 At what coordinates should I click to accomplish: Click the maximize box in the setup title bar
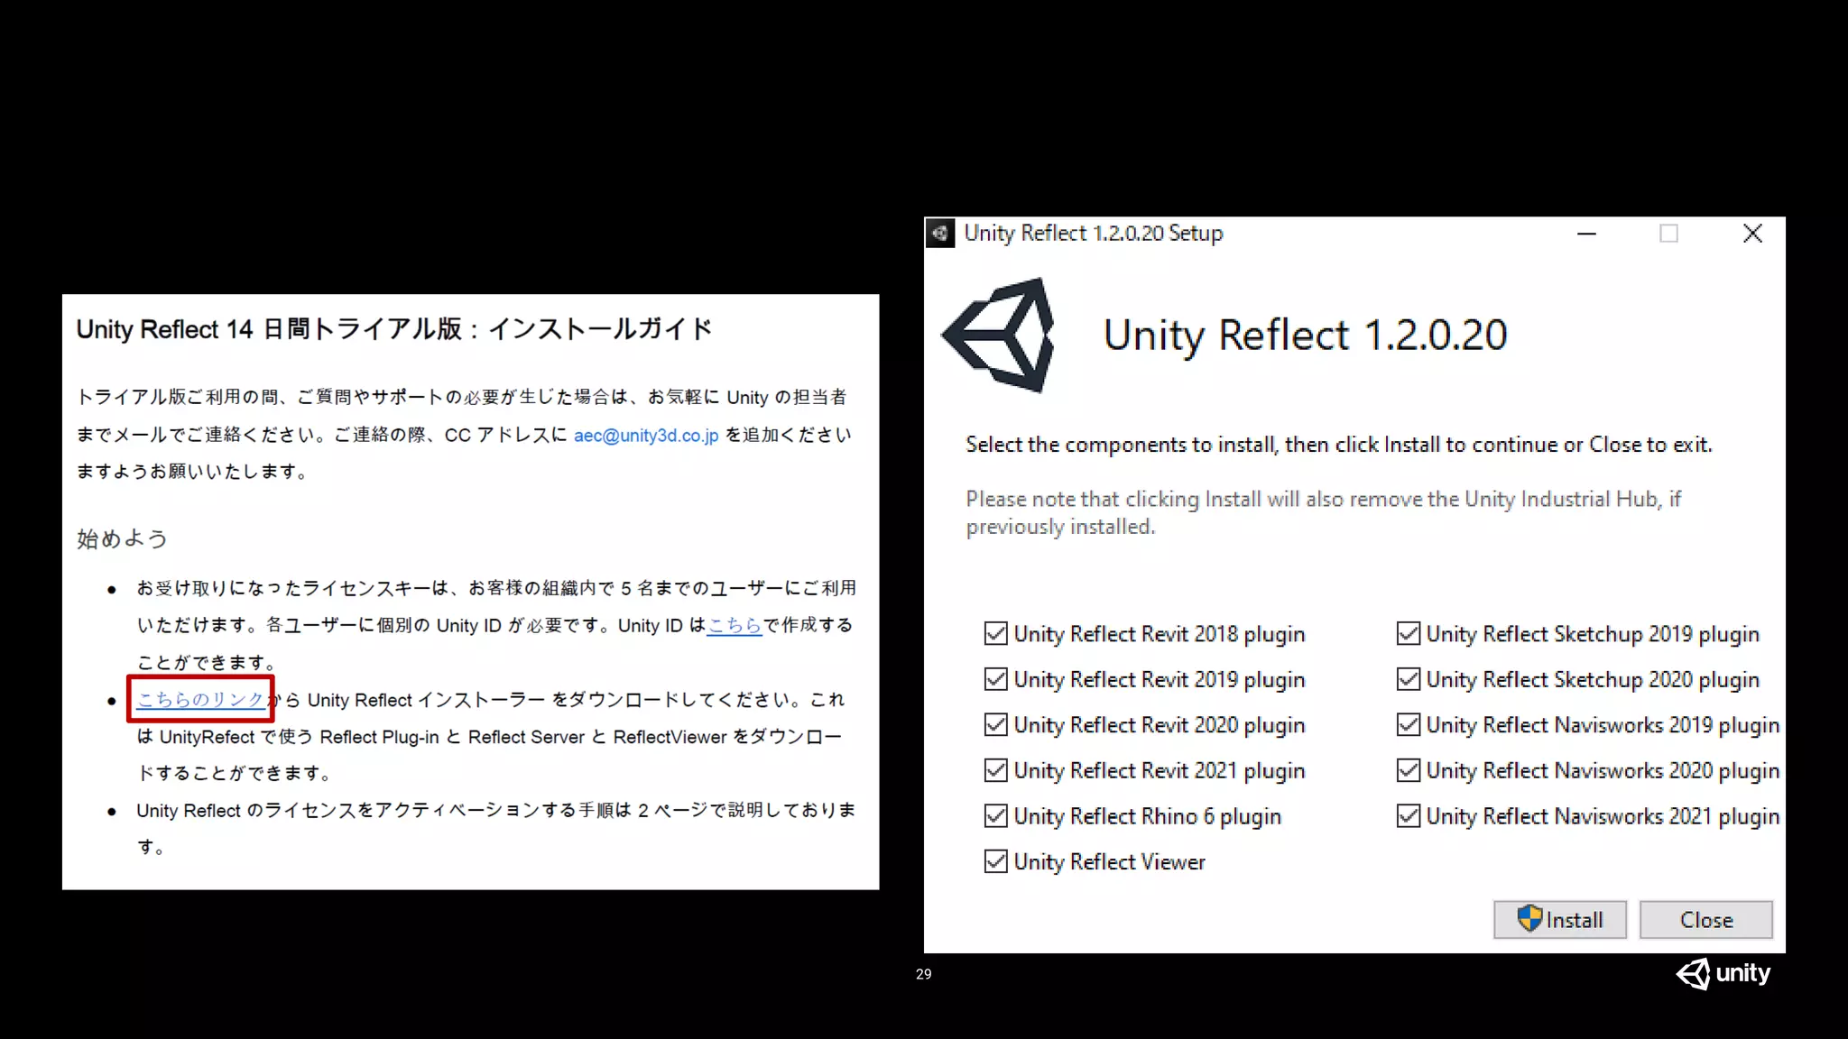(x=1668, y=234)
